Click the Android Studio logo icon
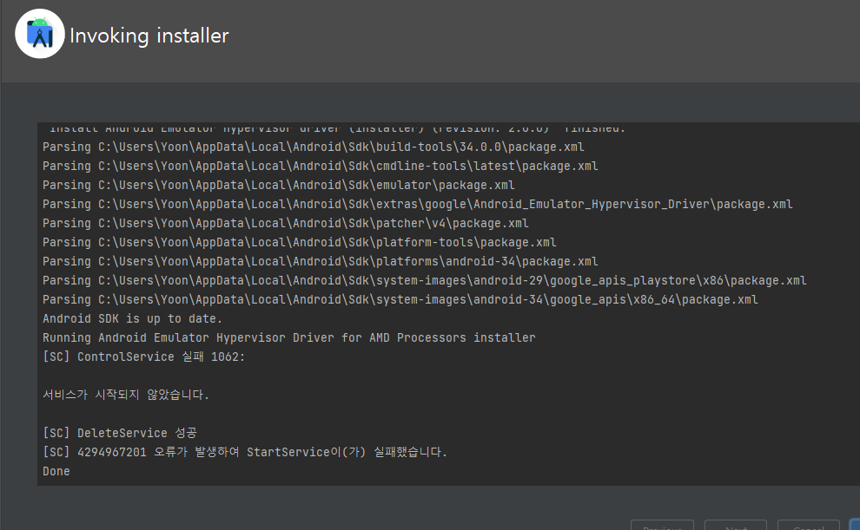The image size is (860, 530). (39, 34)
